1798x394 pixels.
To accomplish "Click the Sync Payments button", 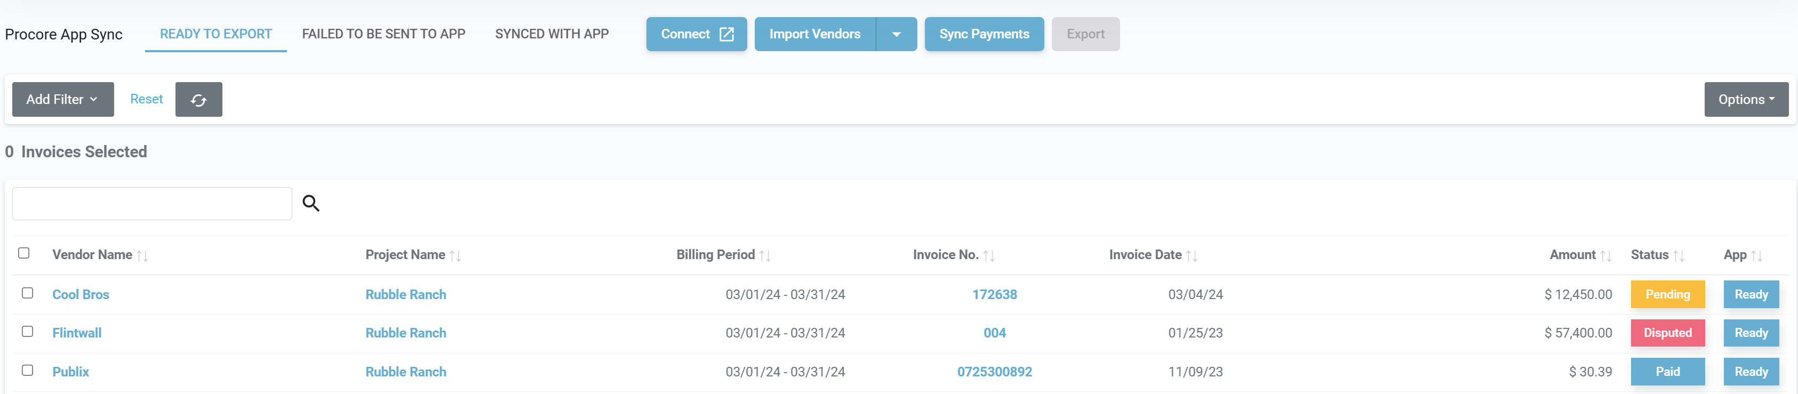I will (x=984, y=34).
